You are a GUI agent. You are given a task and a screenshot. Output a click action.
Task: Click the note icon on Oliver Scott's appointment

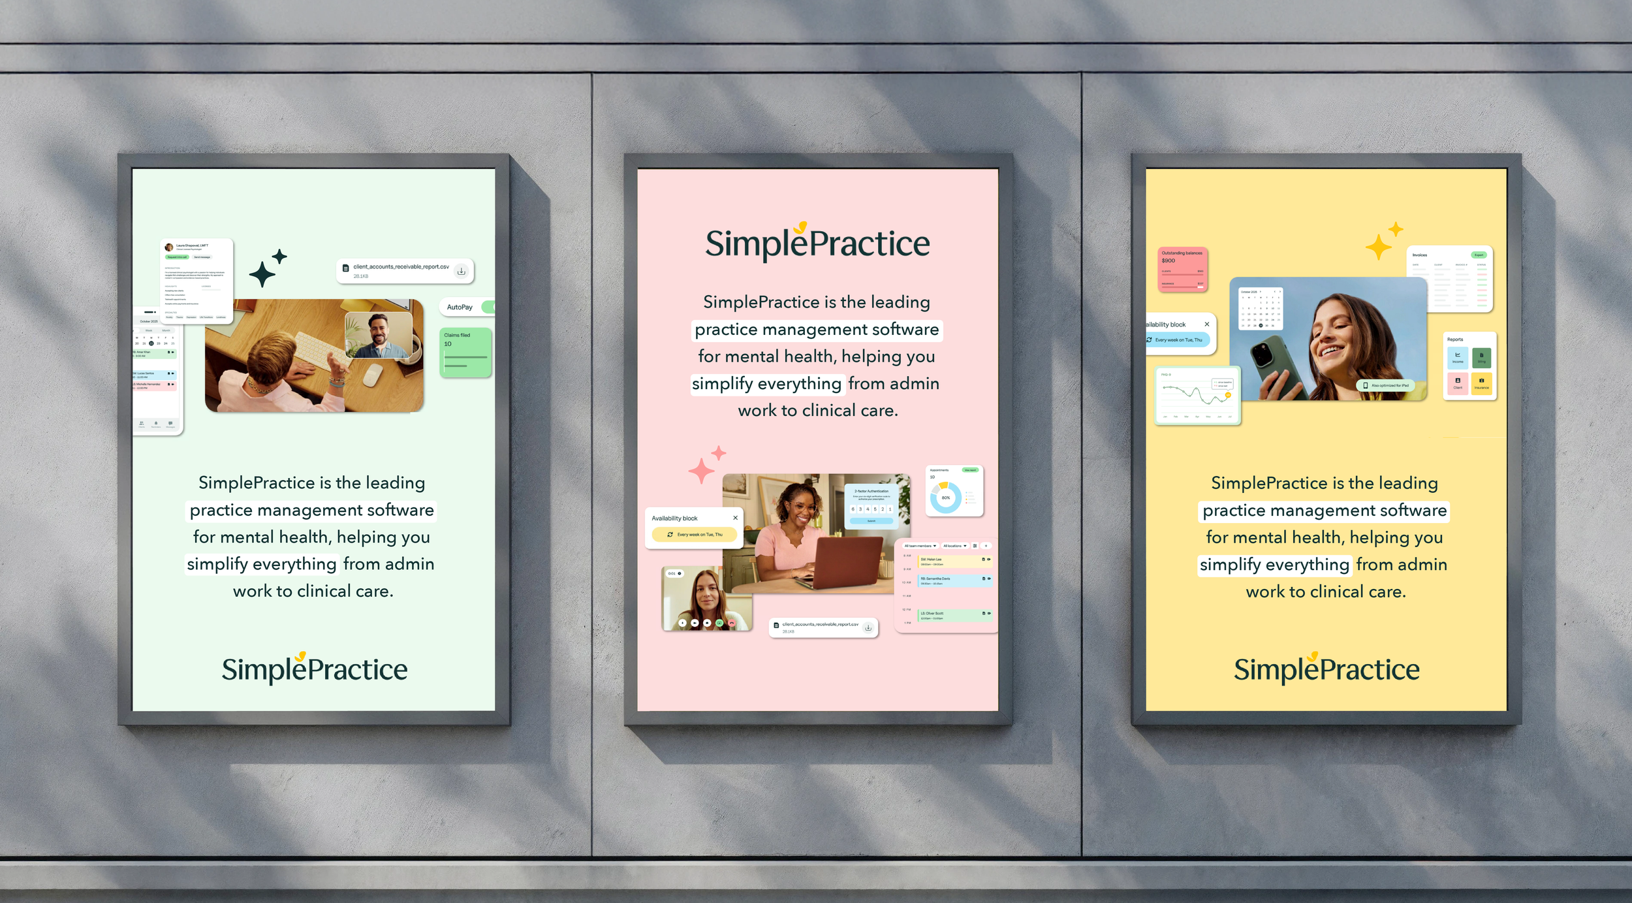[984, 613]
